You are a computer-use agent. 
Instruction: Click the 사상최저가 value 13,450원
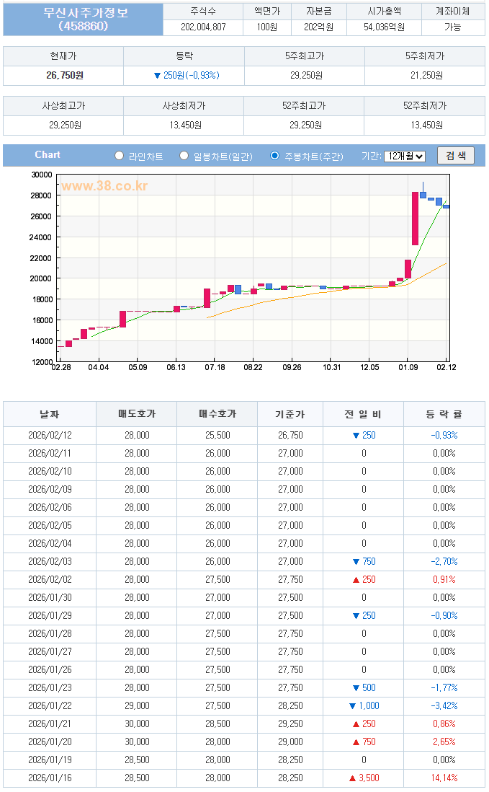[x=186, y=125]
